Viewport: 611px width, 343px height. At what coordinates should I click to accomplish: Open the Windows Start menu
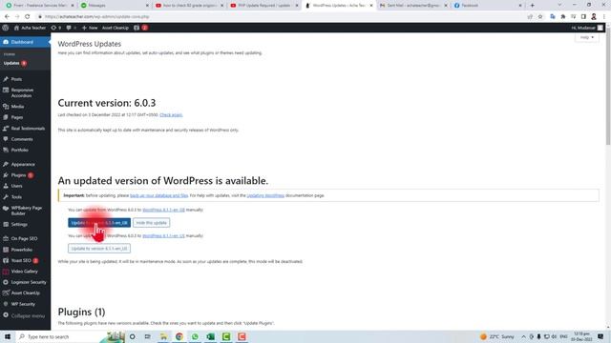click(8, 336)
